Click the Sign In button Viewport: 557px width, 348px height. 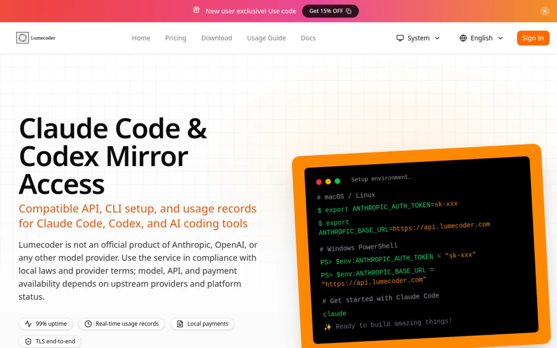533,38
